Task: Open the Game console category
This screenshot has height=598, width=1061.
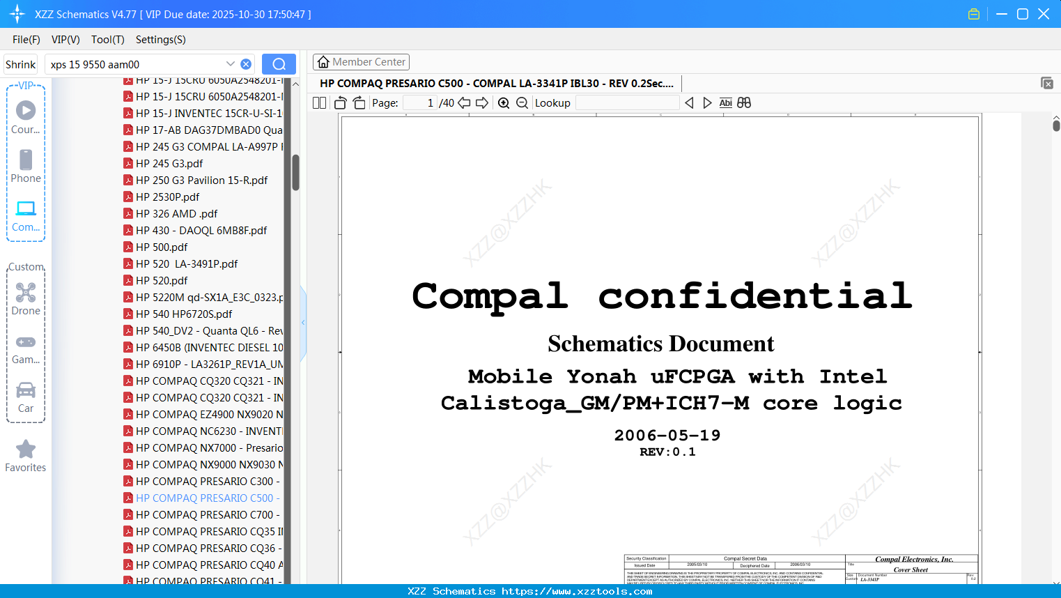Action: pos(26,349)
